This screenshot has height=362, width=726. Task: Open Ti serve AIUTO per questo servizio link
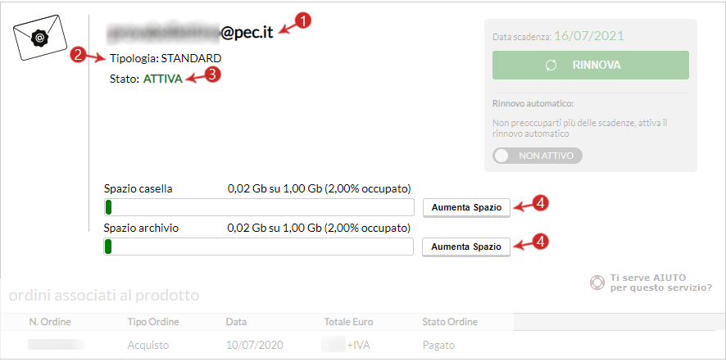660,283
